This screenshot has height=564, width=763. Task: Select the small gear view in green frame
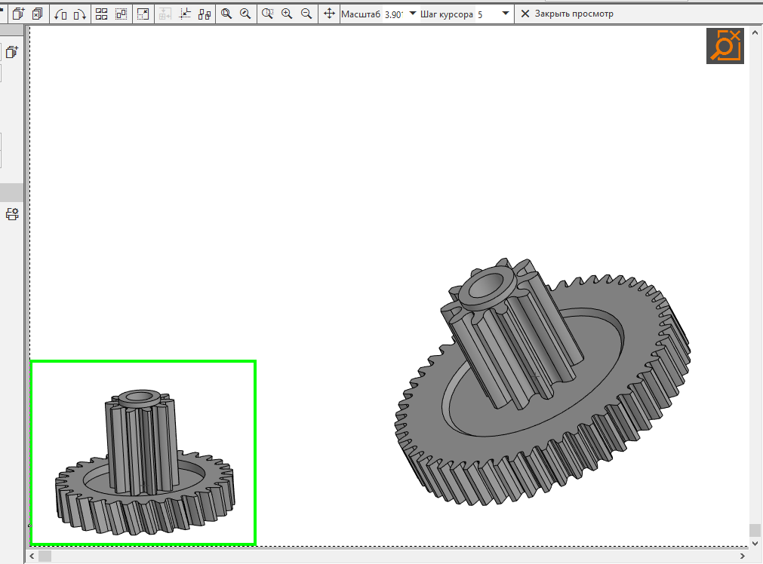pyautogui.click(x=143, y=452)
